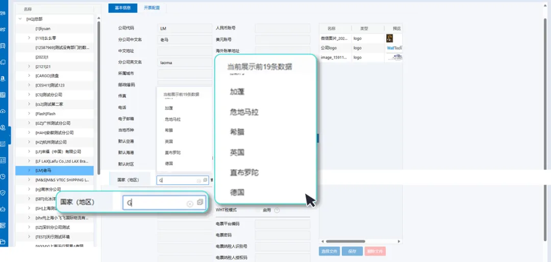551x262 pixels.
Task: Expand the [GZ]广州测试分公司 tree node
Action: coord(29,123)
